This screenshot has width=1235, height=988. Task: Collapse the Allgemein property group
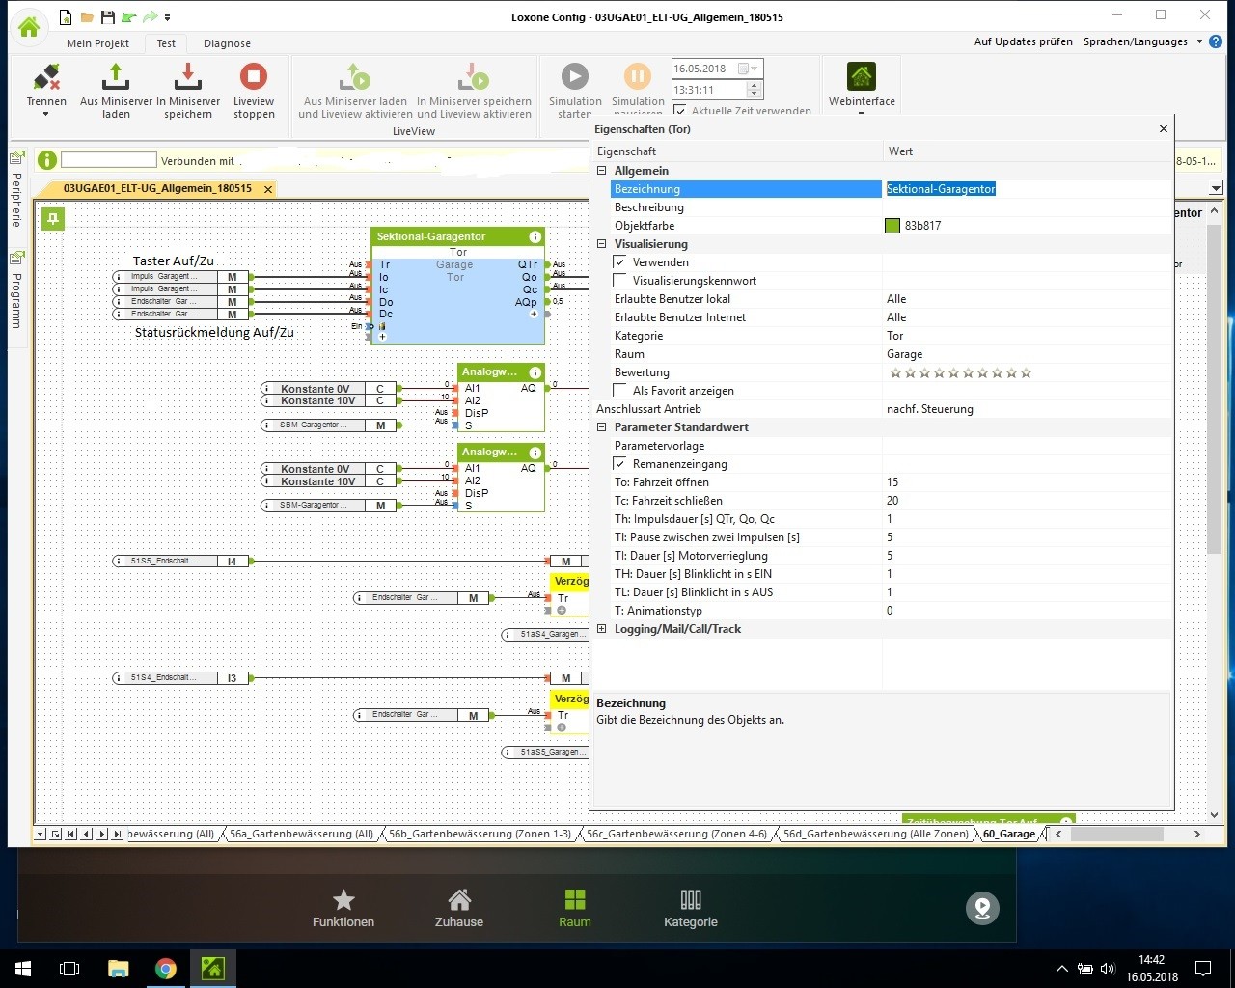coord(602,171)
